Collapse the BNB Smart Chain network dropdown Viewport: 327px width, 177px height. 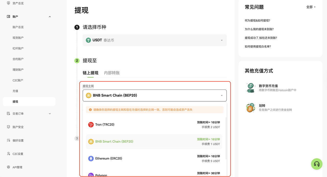pyautogui.click(x=221, y=95)
